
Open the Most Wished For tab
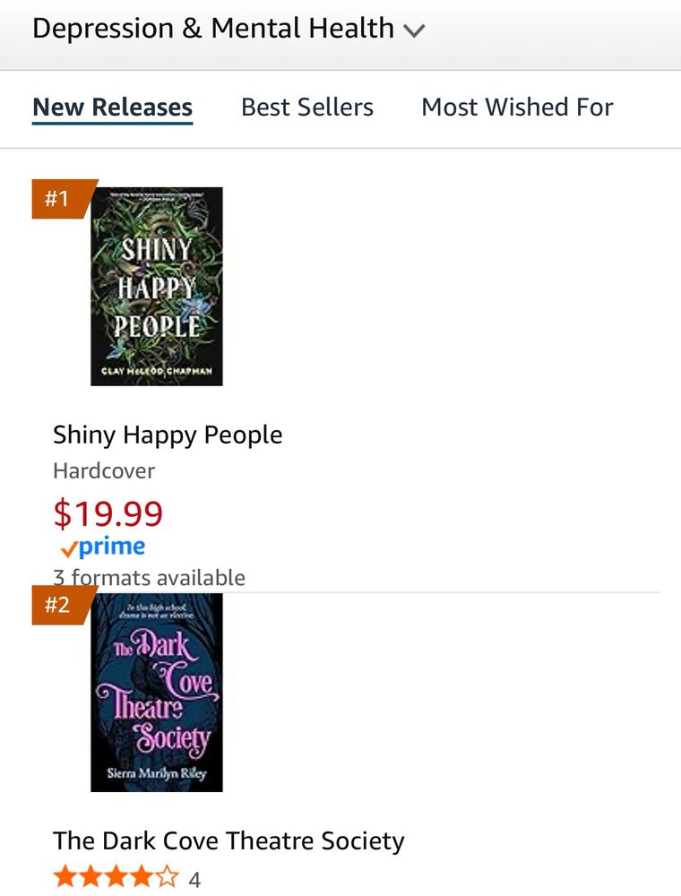tap(517, 107)
